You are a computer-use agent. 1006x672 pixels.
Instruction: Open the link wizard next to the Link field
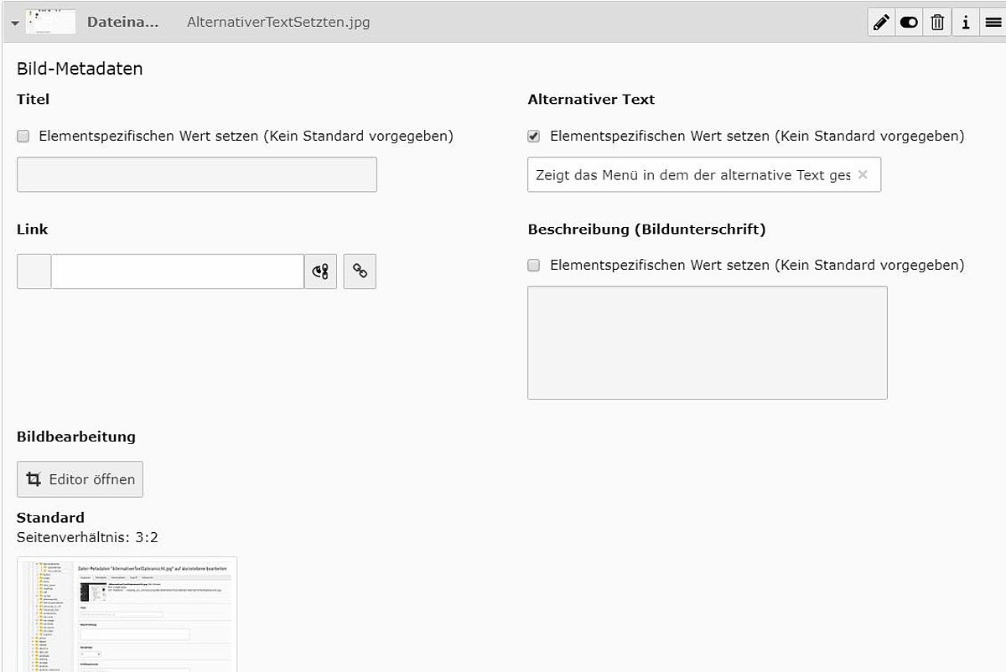pyautogui.click(x=320, y=271)
